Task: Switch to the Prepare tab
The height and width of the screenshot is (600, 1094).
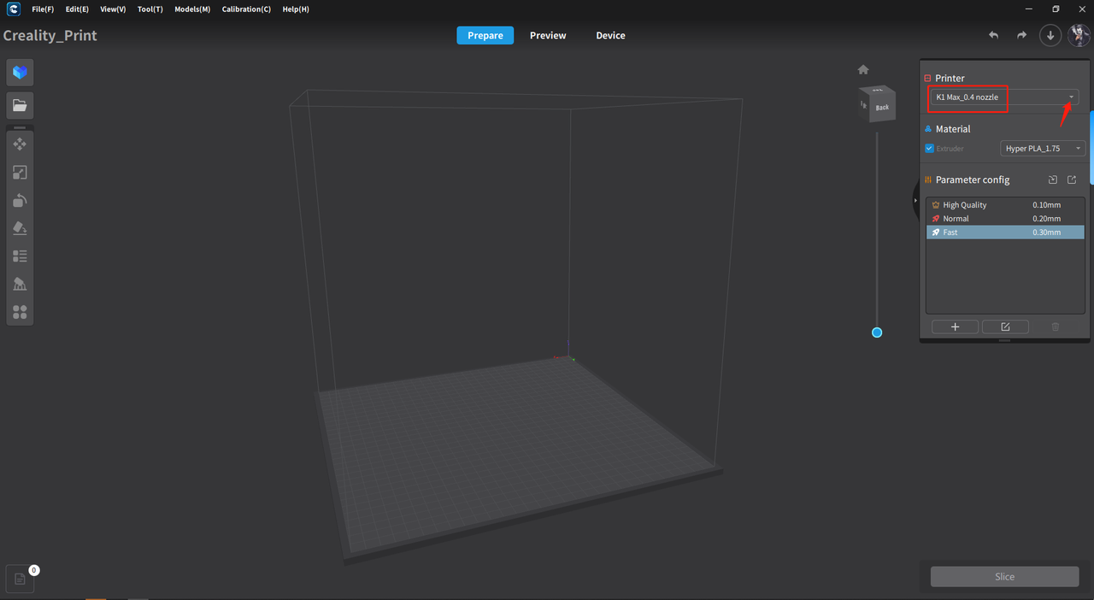Action: pyautogui.click(x=485, y=35)
